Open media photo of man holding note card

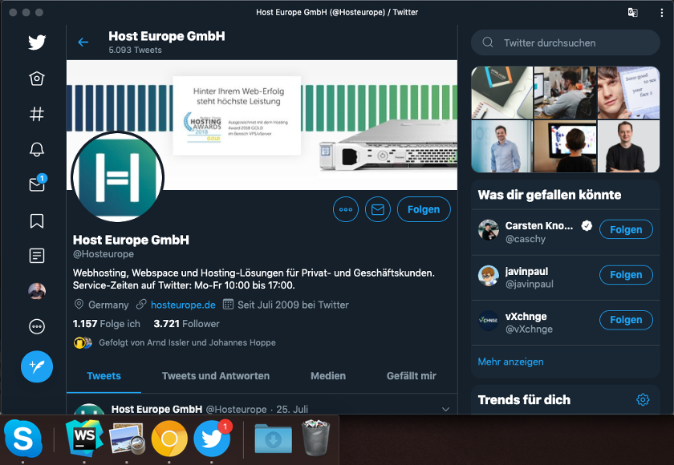(x=628, y=92)
